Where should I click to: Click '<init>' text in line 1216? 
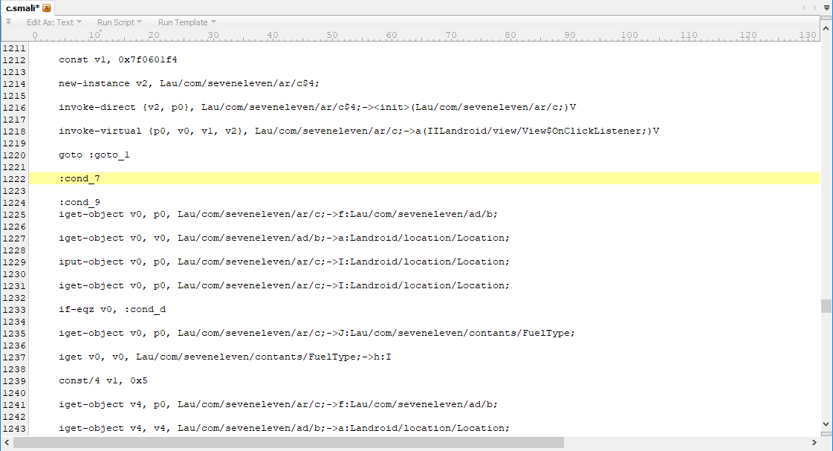click(392, 107)
